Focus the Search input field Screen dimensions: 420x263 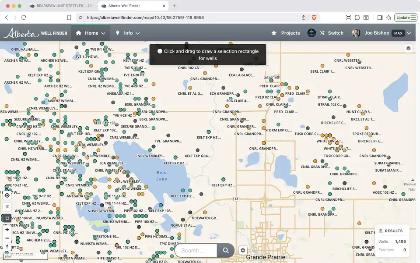click(x=196, y=250)
